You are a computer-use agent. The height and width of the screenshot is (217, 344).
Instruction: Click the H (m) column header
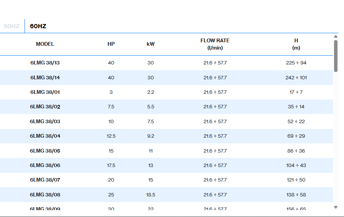point(296,44)
